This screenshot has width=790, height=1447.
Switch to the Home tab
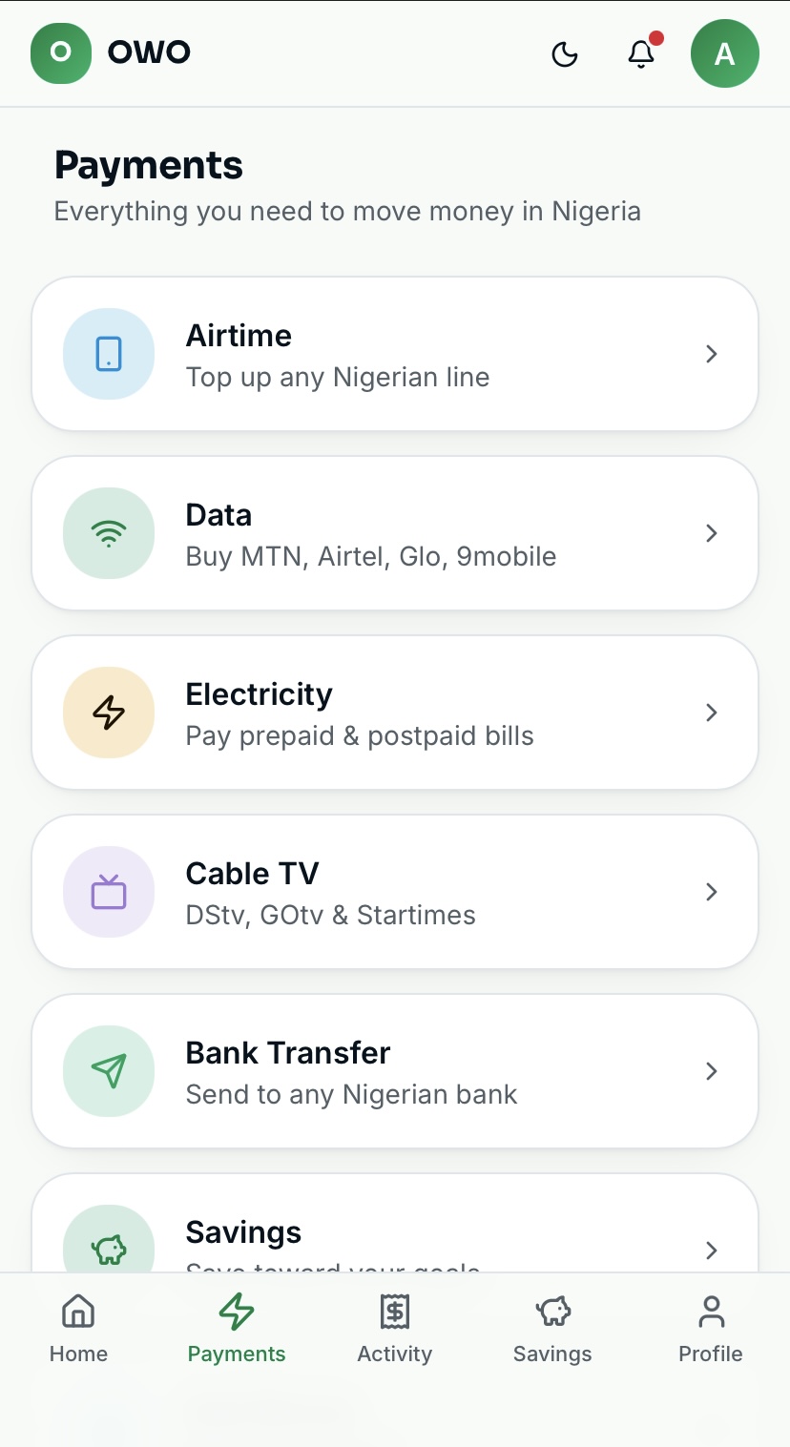tap(78, 1329)
